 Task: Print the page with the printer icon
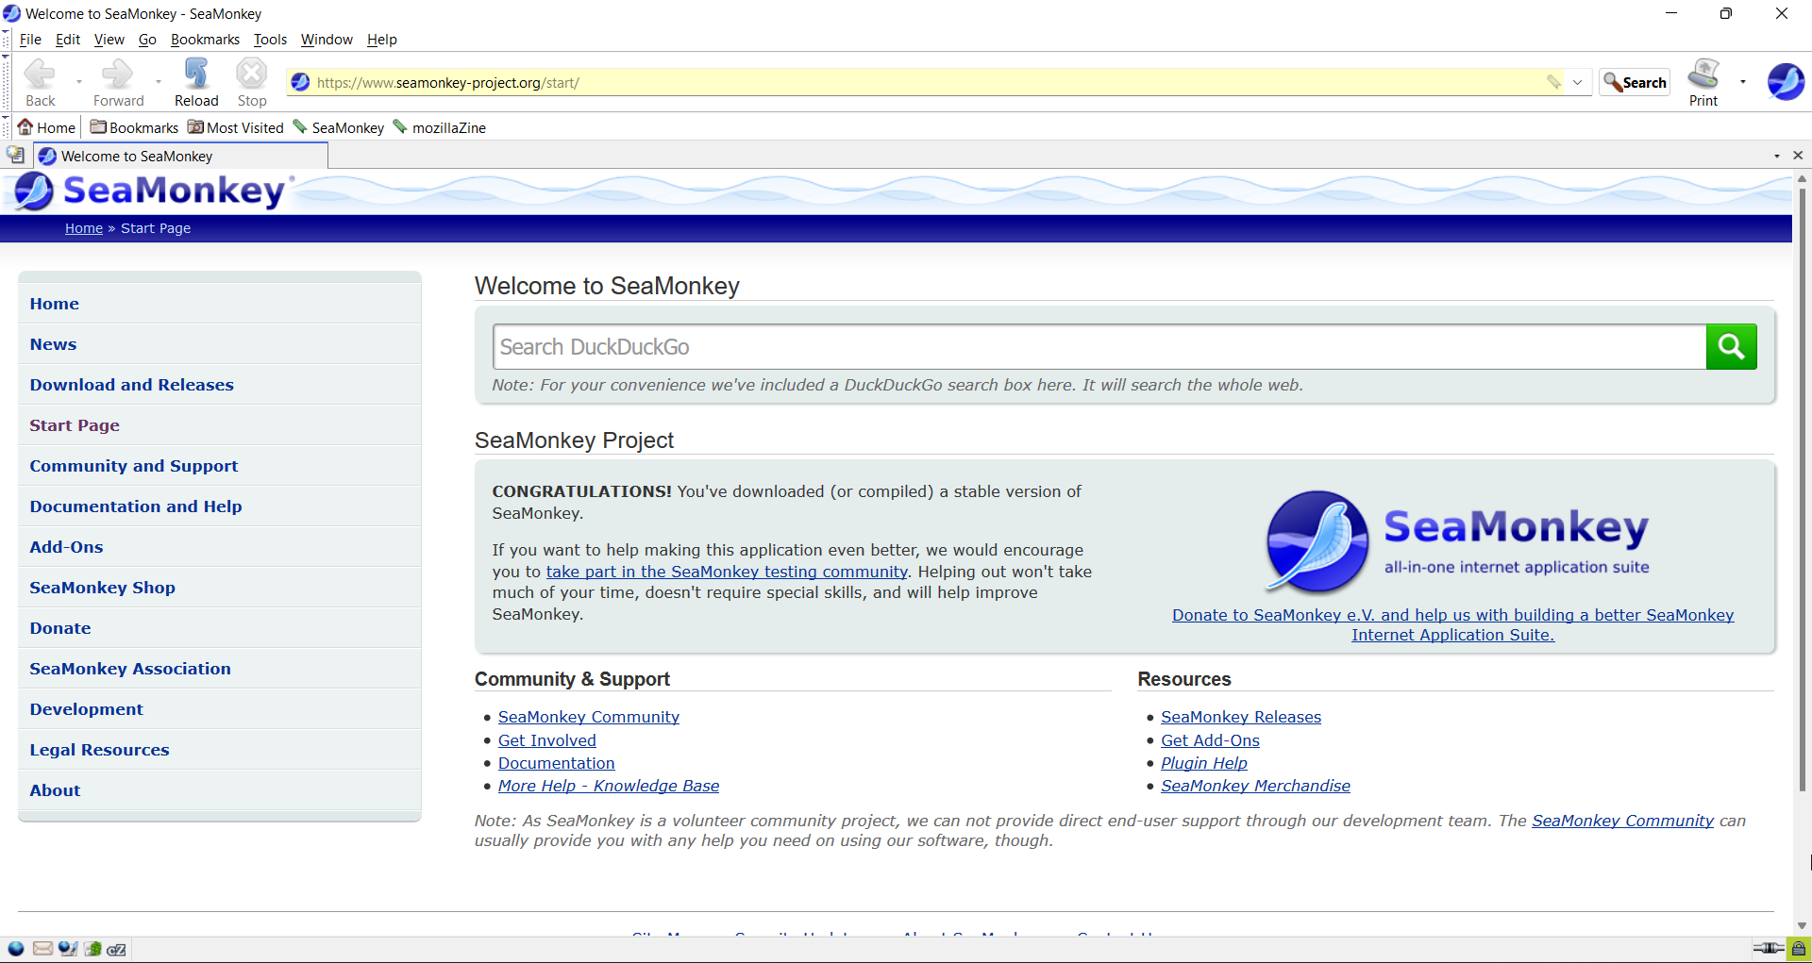click(1703, 82)
